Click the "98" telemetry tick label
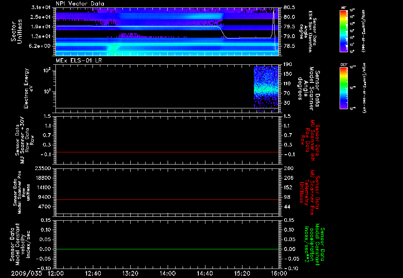This screenshot has height=278, width=403. (287, 197)
